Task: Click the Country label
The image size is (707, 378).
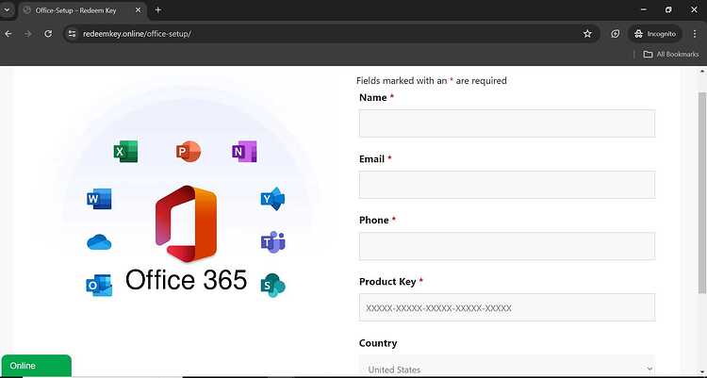Action: pos(378,343)
